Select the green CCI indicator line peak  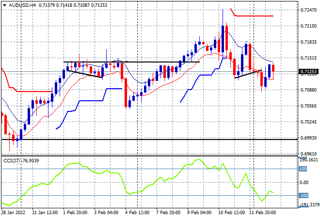pyautogui.click(x=199, y=160)
